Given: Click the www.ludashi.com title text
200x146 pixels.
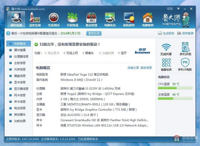Looking at the screenshot, I should point(33,9).
